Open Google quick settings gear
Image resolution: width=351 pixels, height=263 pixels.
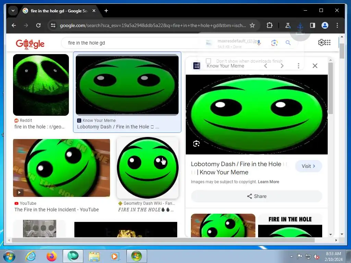[321, 42]
